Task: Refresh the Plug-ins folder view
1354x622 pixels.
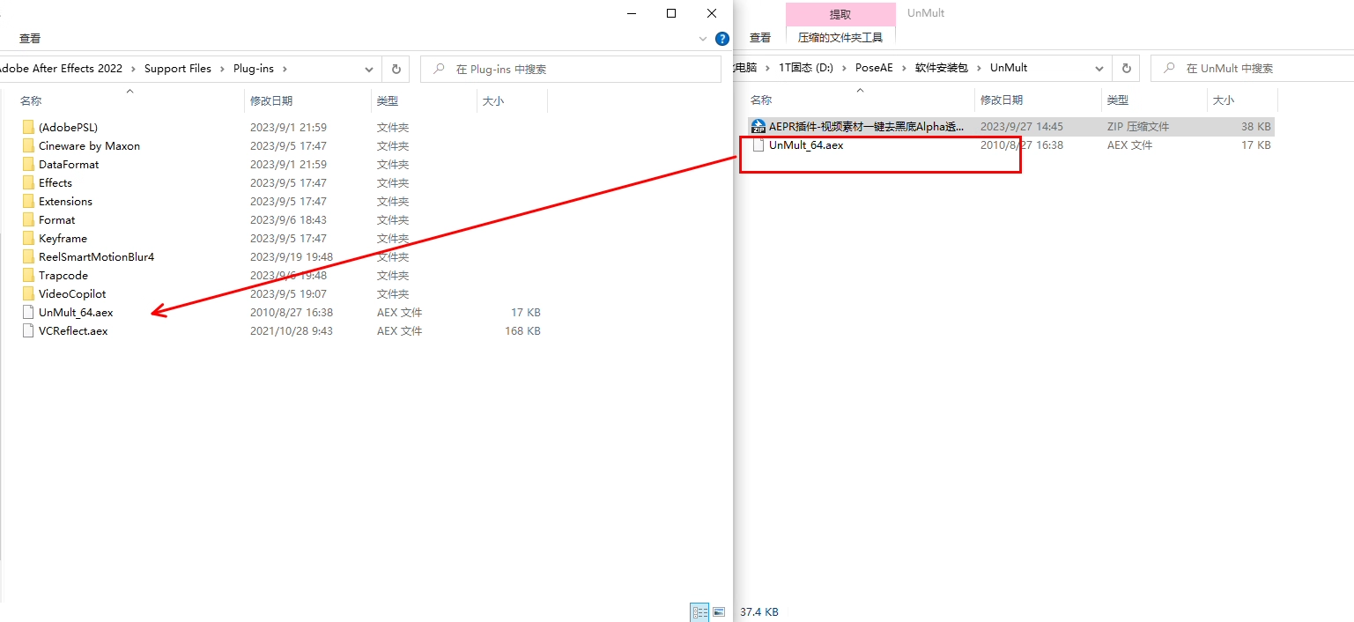Action: point(396,68)
